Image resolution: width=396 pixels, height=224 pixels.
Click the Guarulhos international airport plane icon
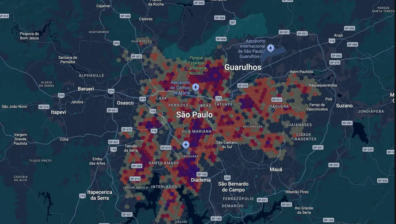(270, 48)
